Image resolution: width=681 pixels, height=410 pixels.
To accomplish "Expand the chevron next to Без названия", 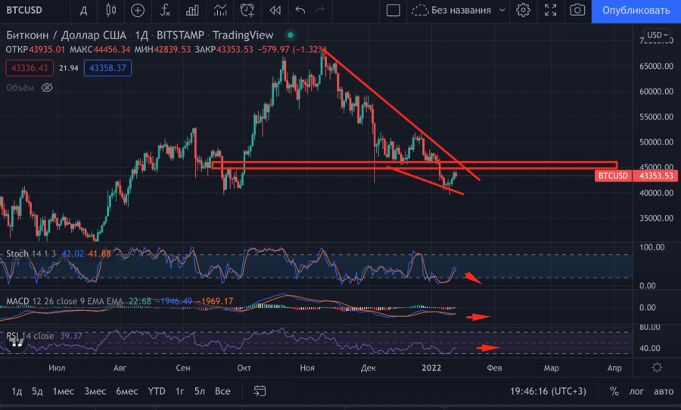I will [x=502, y=10].
